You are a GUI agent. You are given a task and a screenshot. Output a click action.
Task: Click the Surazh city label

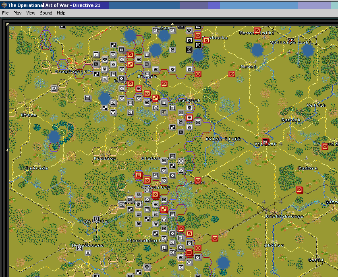[x=291, y=120]
